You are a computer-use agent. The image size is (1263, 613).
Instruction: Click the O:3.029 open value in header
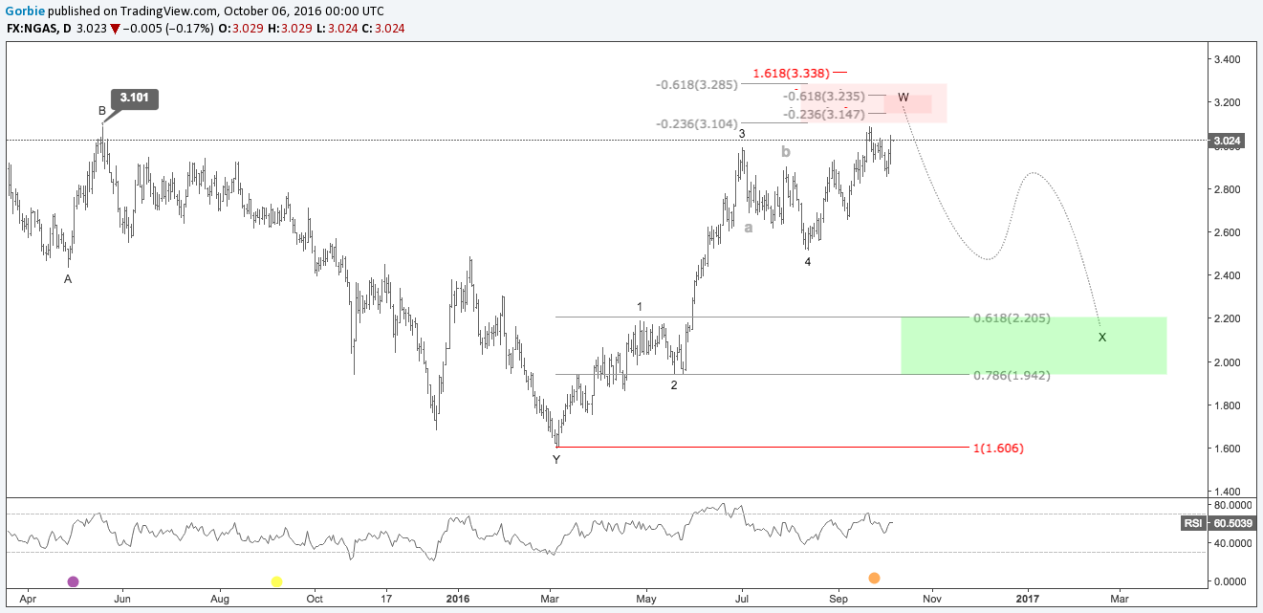[239, 29]
